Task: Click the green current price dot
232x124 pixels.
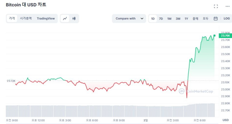Action: click(x=214, y=36)
